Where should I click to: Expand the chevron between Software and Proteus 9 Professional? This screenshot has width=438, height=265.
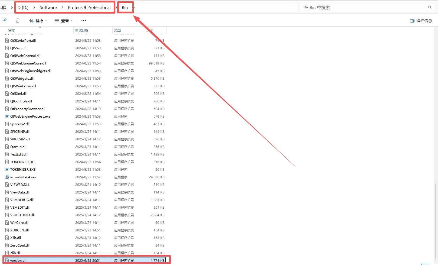coord(62,7)
